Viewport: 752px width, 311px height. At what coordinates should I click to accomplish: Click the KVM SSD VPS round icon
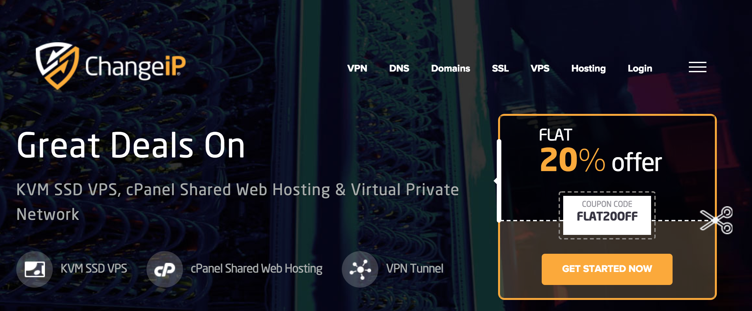35,269
